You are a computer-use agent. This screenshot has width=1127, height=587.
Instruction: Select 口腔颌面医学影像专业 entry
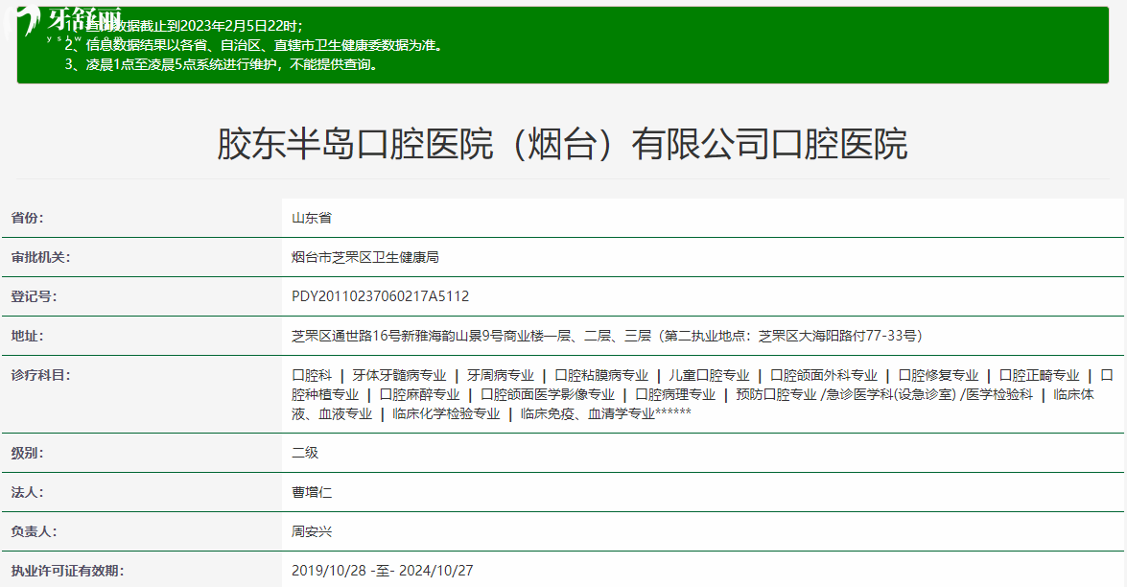point(548,394)
